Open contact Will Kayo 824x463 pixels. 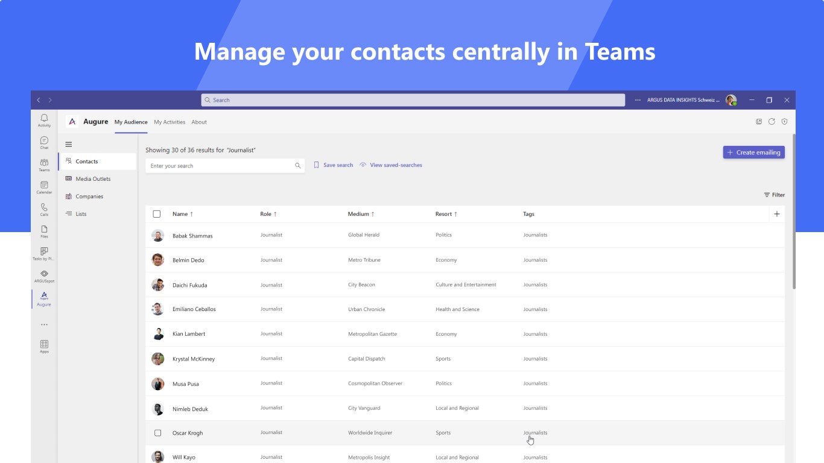click(x=184, y=458)
